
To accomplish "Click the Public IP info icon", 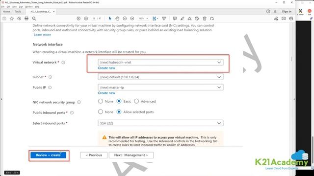I will pos(50,88).
